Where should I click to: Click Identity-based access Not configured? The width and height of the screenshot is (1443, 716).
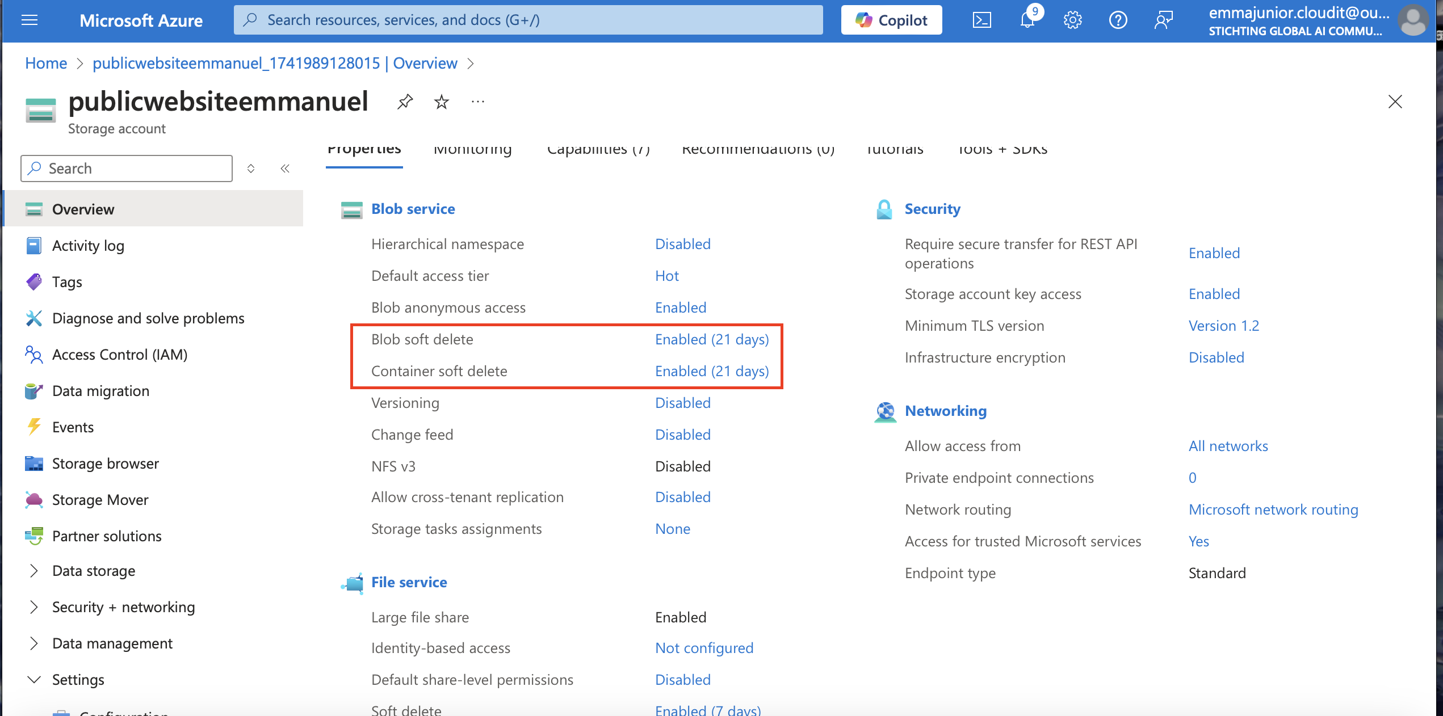click(704, 648)
